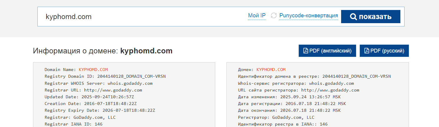Select the Whois-сервис регистратора line

[x=296, y=83]
